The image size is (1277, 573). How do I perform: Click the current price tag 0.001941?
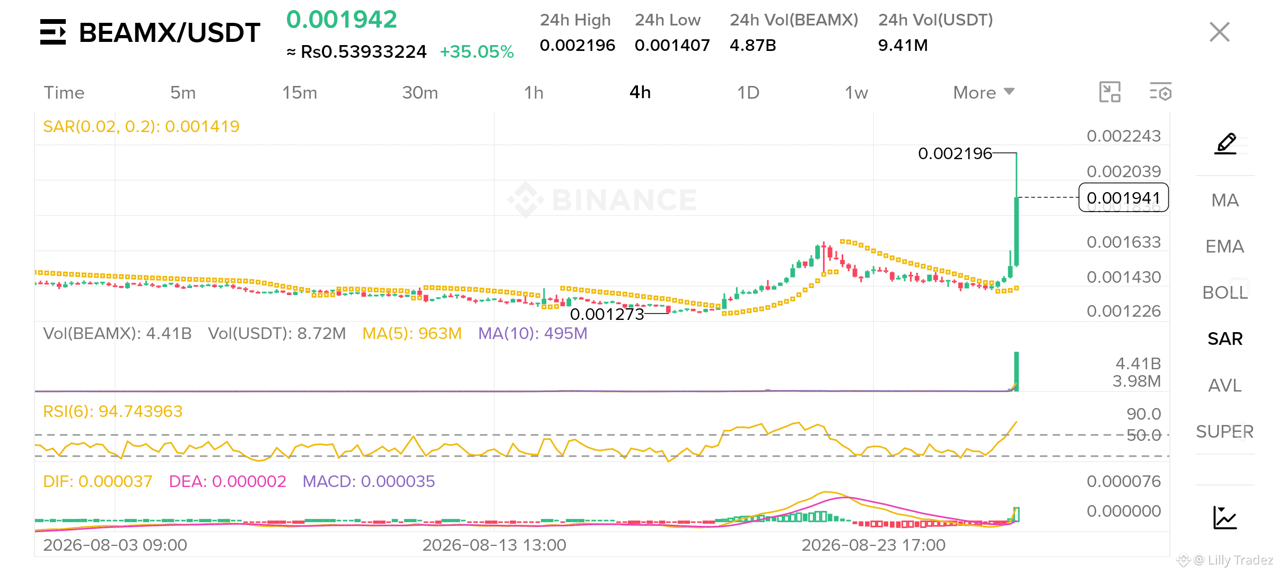(1123, 197)
